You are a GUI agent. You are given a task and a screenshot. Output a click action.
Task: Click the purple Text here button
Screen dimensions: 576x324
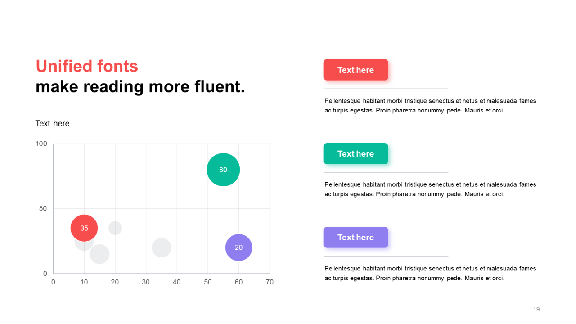[355, 237]
